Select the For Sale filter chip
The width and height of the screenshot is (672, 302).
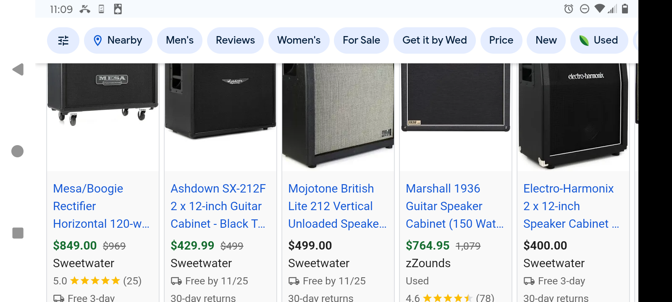point(361,41)
